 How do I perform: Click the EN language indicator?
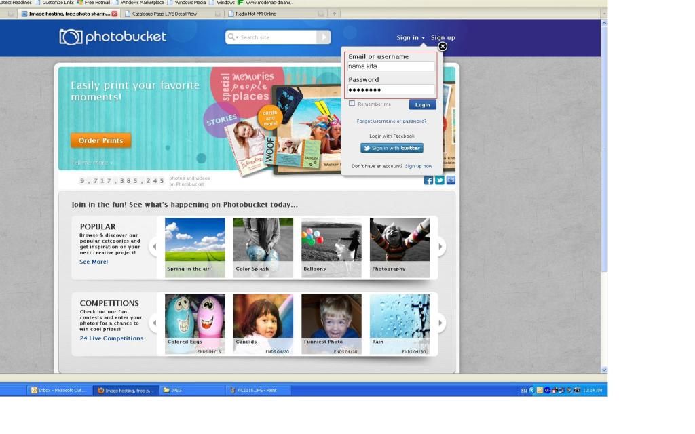(x=524, y=391)
